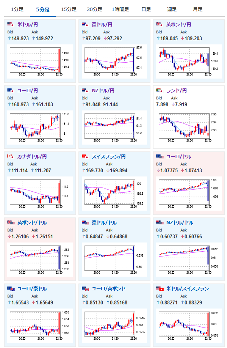The height and width of the screenshot is (348, 227).
Task: Click the 豪ドル/ドル chart thumbnail
Action: click(x=114, y=260)
